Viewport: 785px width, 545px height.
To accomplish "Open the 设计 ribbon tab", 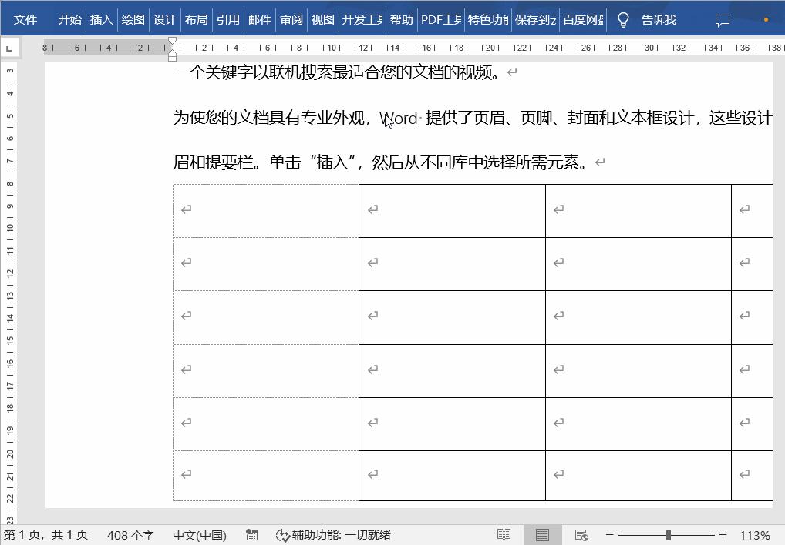I will [x=164, y=19].
